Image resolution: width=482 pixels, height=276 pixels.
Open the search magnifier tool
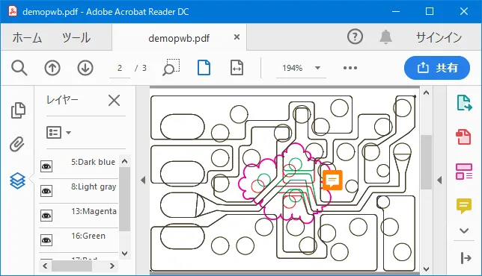click(x=19, y=68)
